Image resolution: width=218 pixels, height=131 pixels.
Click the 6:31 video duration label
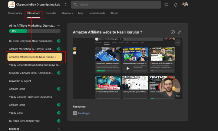click(x=178, y=96)
